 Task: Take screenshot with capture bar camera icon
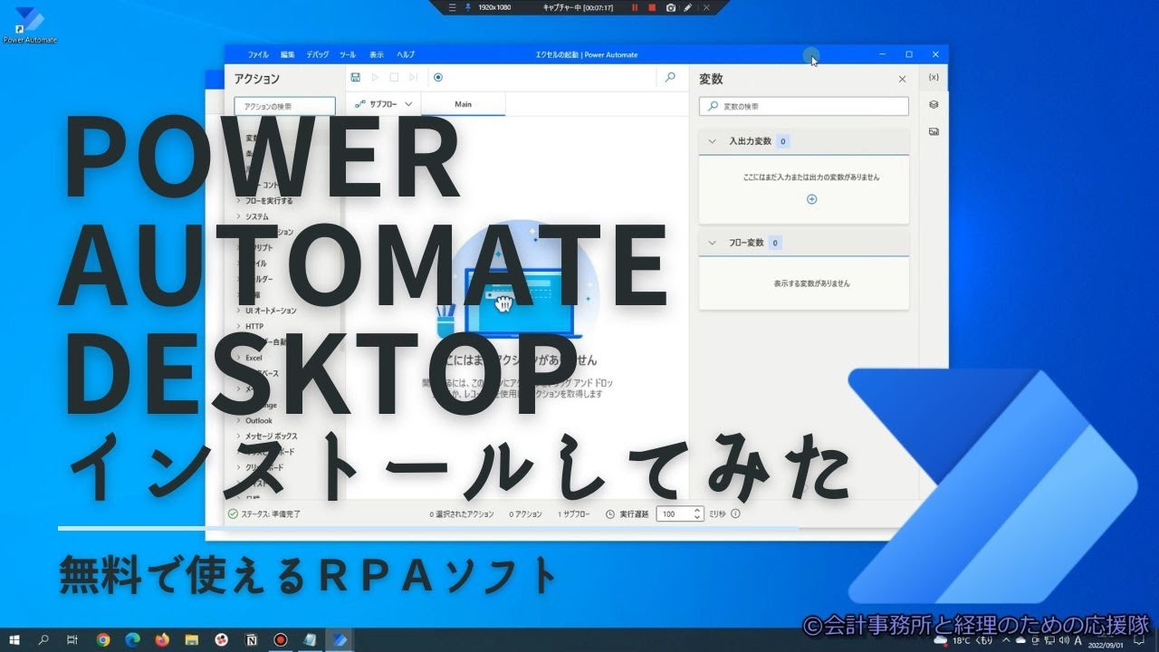(671, 7)
